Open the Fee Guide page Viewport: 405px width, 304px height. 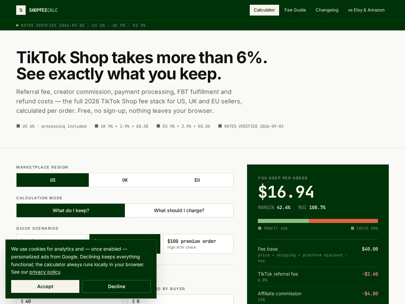pyautogui.click(x=295, y=10)
